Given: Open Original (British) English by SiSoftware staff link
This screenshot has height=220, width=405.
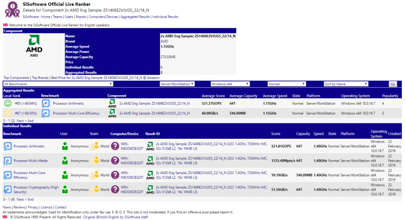Looking at the screenshot, I should 116,217.
